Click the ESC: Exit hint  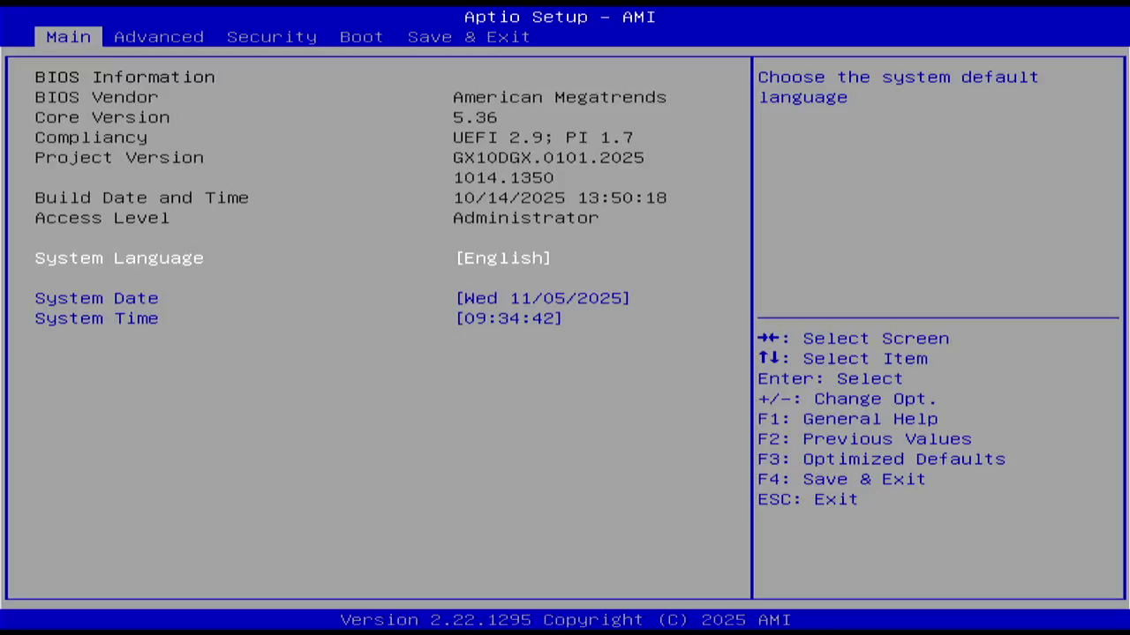(x=808, y=500)
